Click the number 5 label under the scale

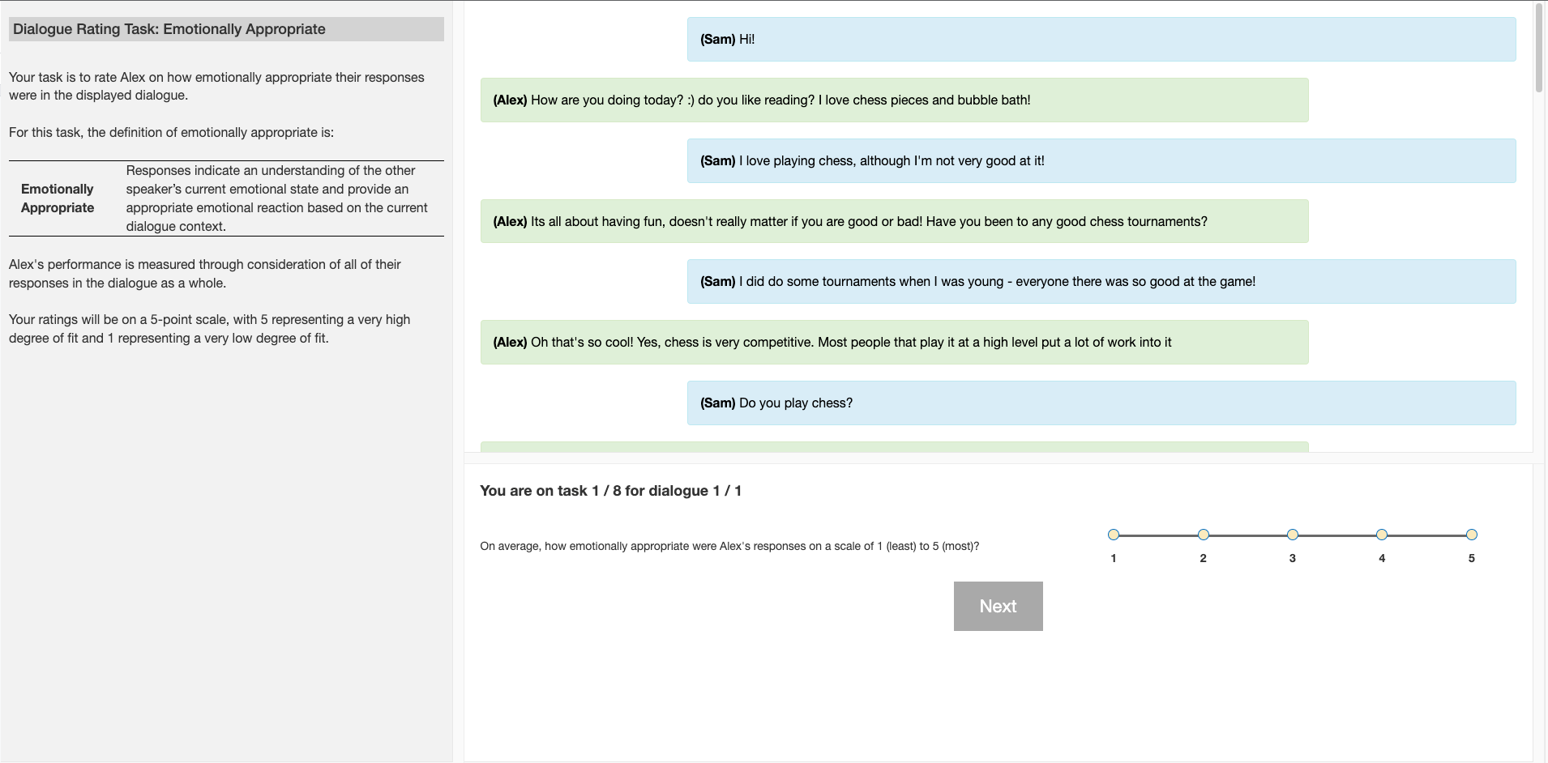pos(1472,558)
